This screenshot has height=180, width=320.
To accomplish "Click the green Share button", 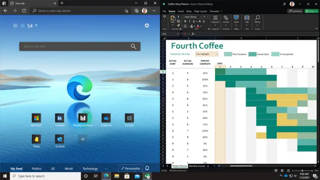I will (x=311, y=11).
